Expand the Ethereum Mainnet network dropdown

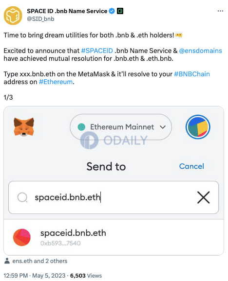coord(121,127)
